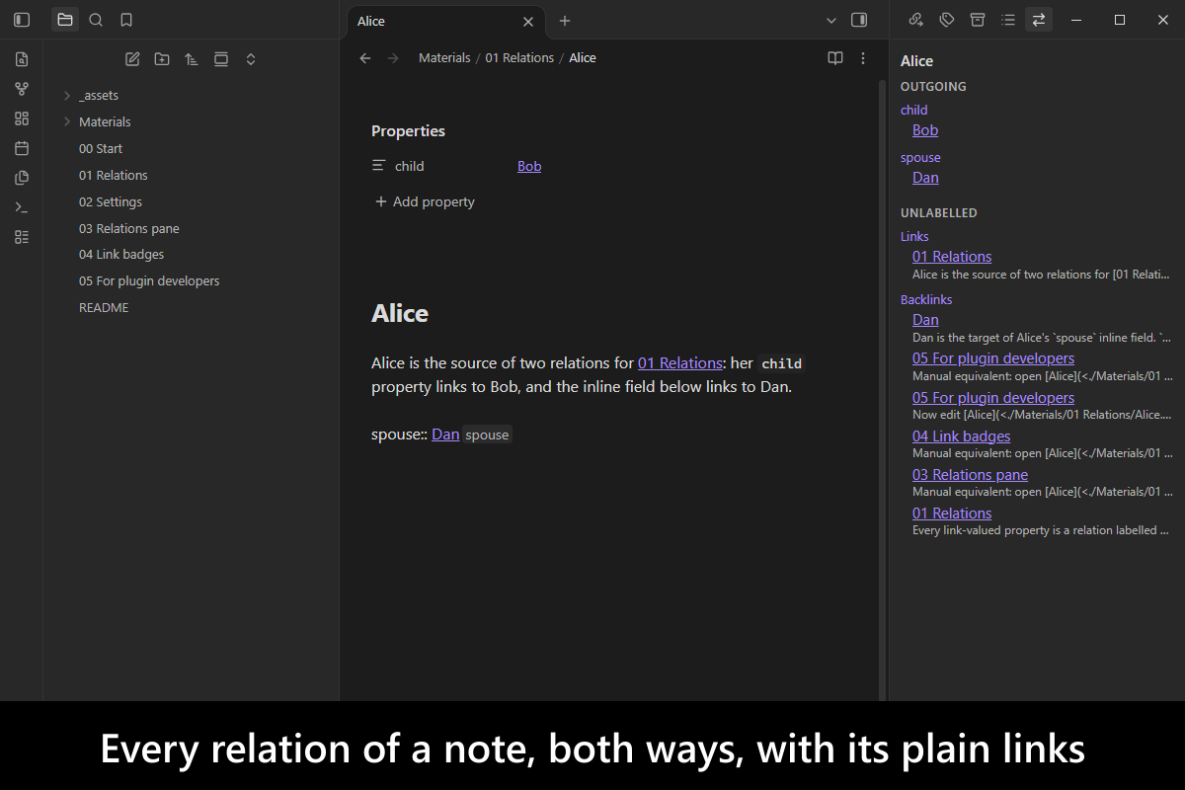Open the README note
The height and width of the screenshot is (790, 1185).
[x=104, y=308]
